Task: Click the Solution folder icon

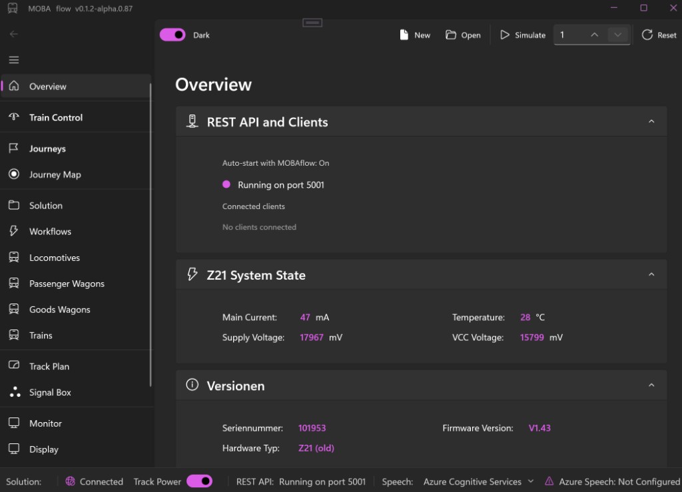Action: click(x=14, y=205)
